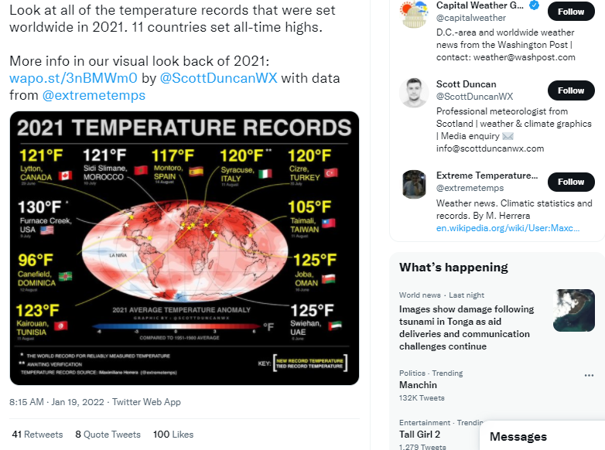The height and width of the screenshot is (450, 605).
Task: Click the Extreme Temperatures profile avatar
Action: [414, 184]
